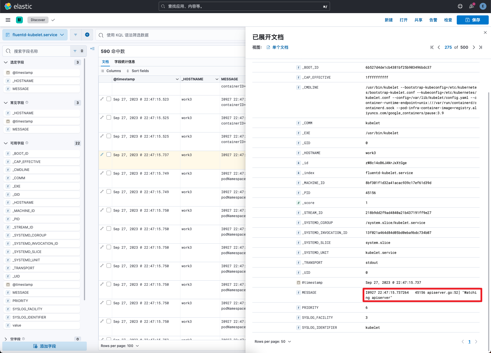Focus the global search box 查找应用、内容等
This screenshot has width=491, height=353.
click(x=244, y=6)
